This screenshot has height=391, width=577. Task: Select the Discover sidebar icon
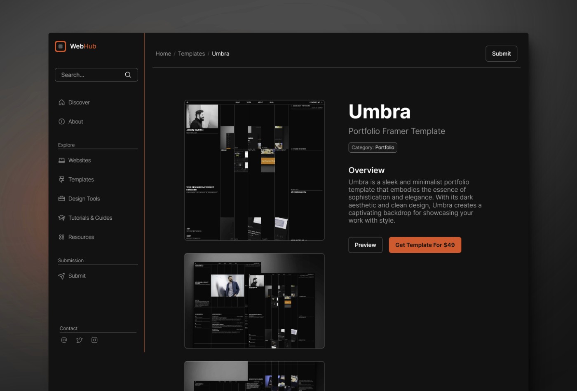point(62,102)
